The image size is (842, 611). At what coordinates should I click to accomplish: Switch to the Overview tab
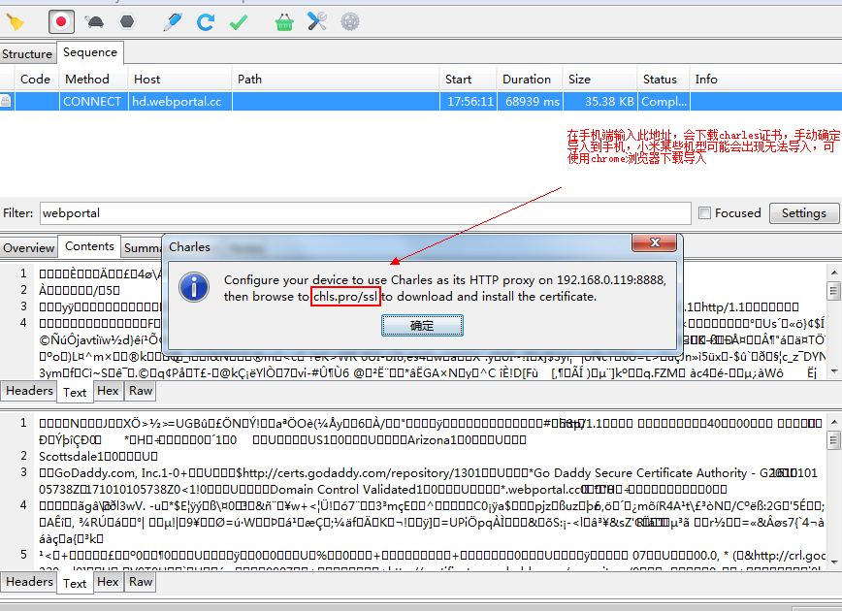(28, 248)
